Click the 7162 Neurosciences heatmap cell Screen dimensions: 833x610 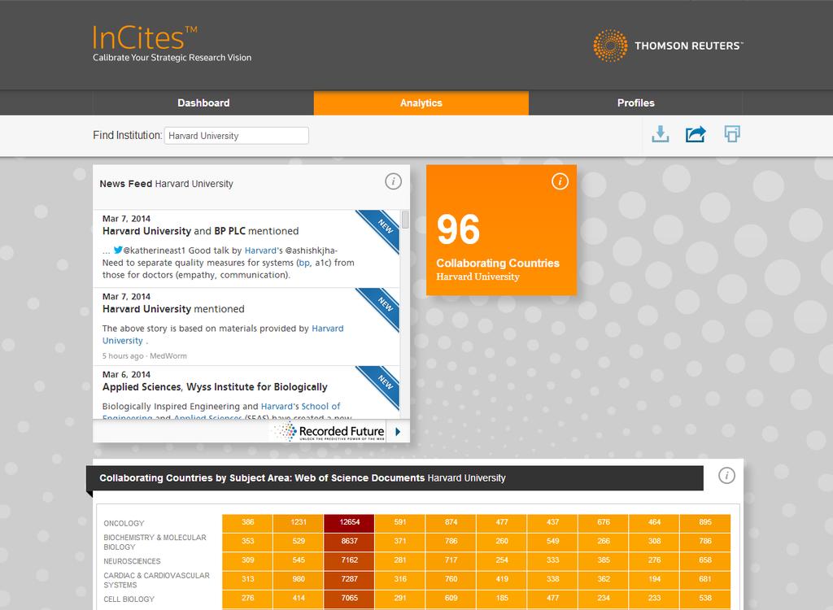[x=349, y=560]
